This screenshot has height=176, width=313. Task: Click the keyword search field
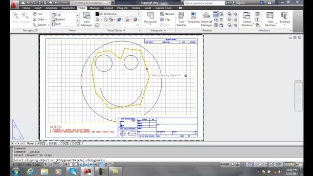204,3
